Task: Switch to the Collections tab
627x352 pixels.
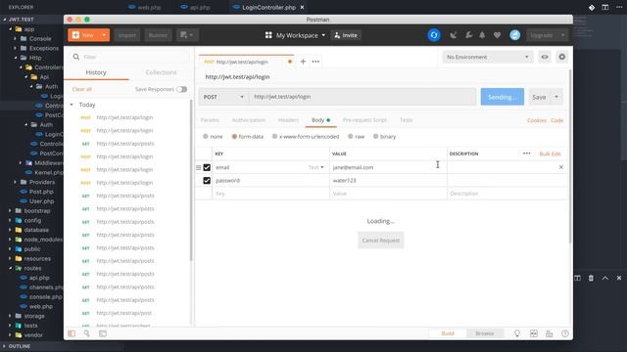Action: click(x=161, y=72)
